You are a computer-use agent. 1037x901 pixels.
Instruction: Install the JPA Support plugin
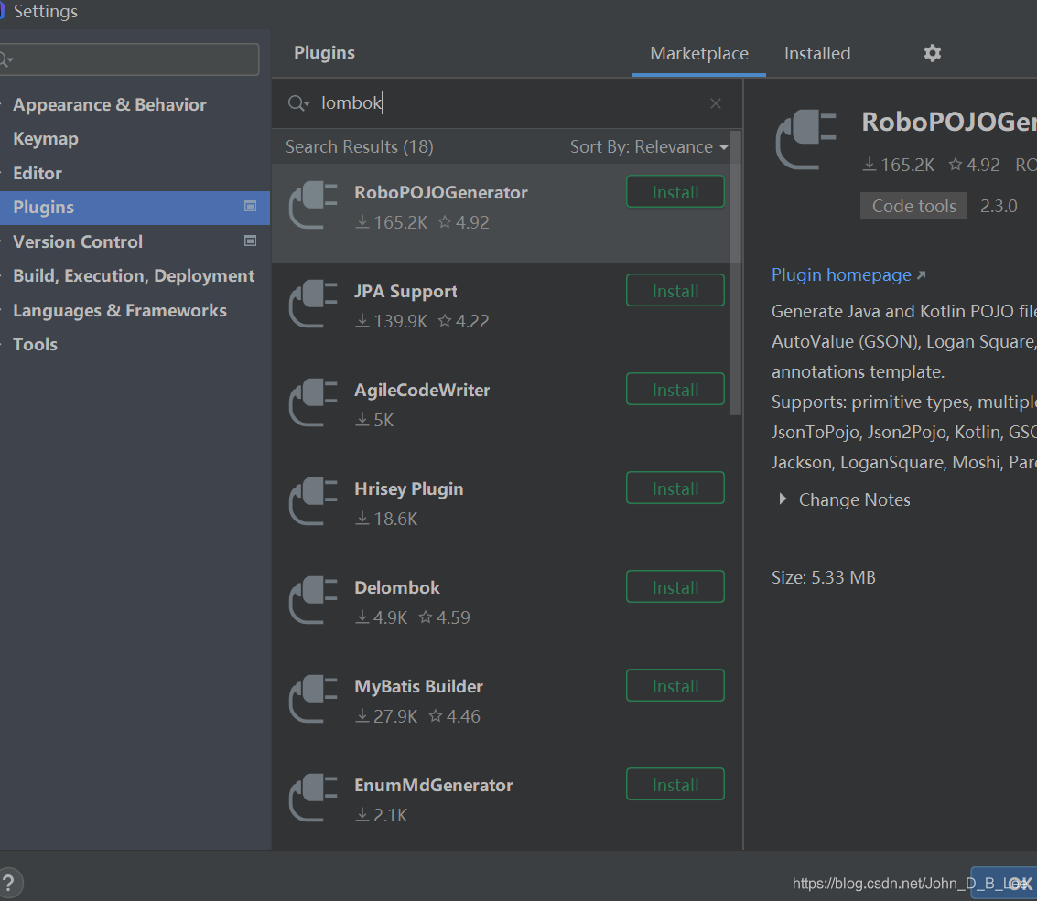click(675, 290)
